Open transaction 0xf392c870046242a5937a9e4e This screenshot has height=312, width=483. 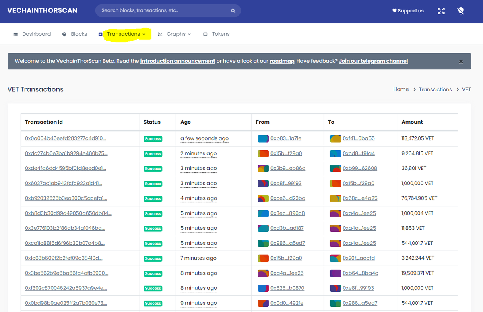[66, 288]
